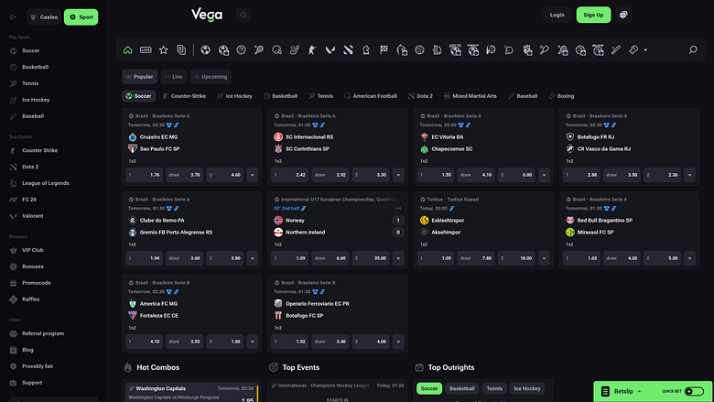Open the chat icon beside Sign Up
This screenshot has height=402, width=714.
pyautogui.click(x=623, y=15)
